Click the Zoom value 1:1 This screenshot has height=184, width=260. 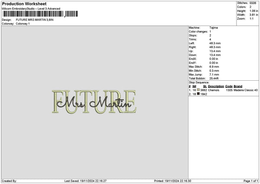[251, 19]
